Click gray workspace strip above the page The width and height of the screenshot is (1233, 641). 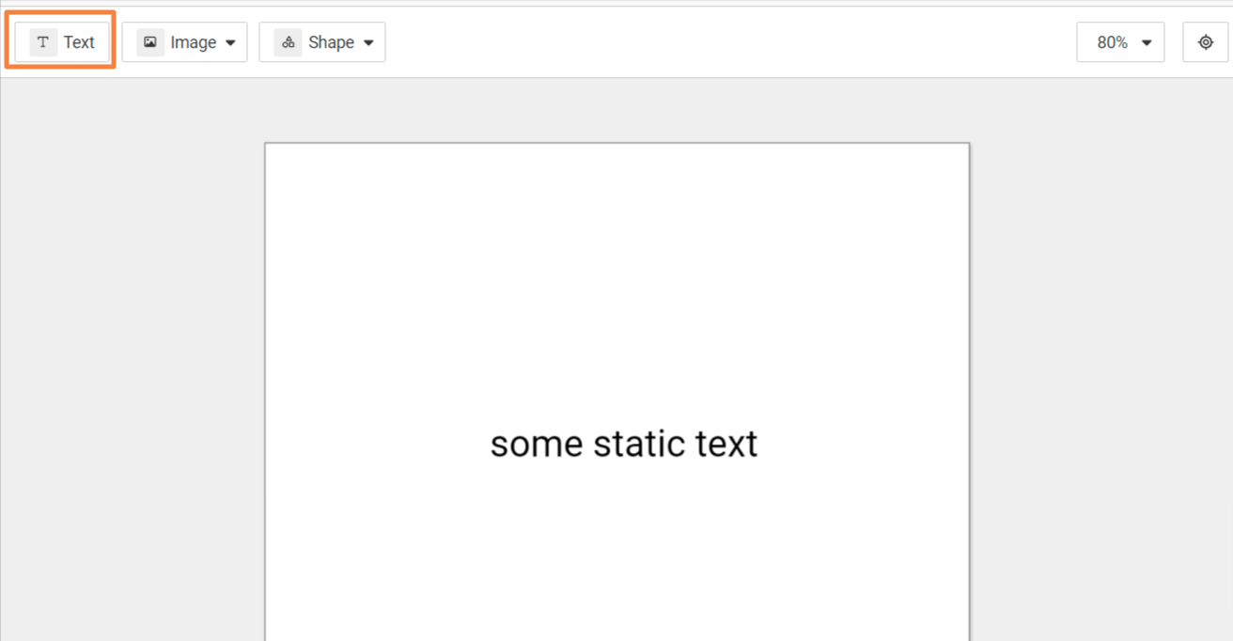(x=616, y=110)
